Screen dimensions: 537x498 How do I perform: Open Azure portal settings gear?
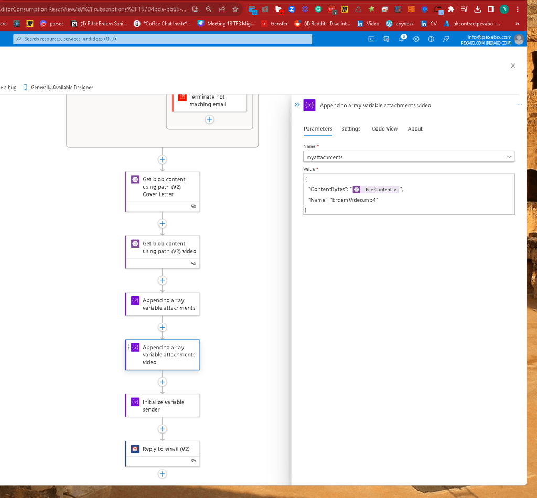pyautogui.click(x=416, y=39)
